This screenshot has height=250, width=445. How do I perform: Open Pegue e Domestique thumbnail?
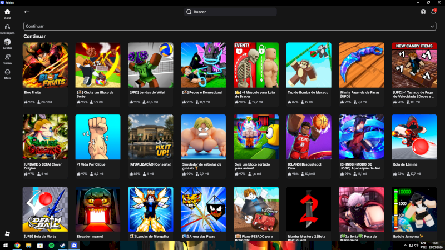point(203,65)
